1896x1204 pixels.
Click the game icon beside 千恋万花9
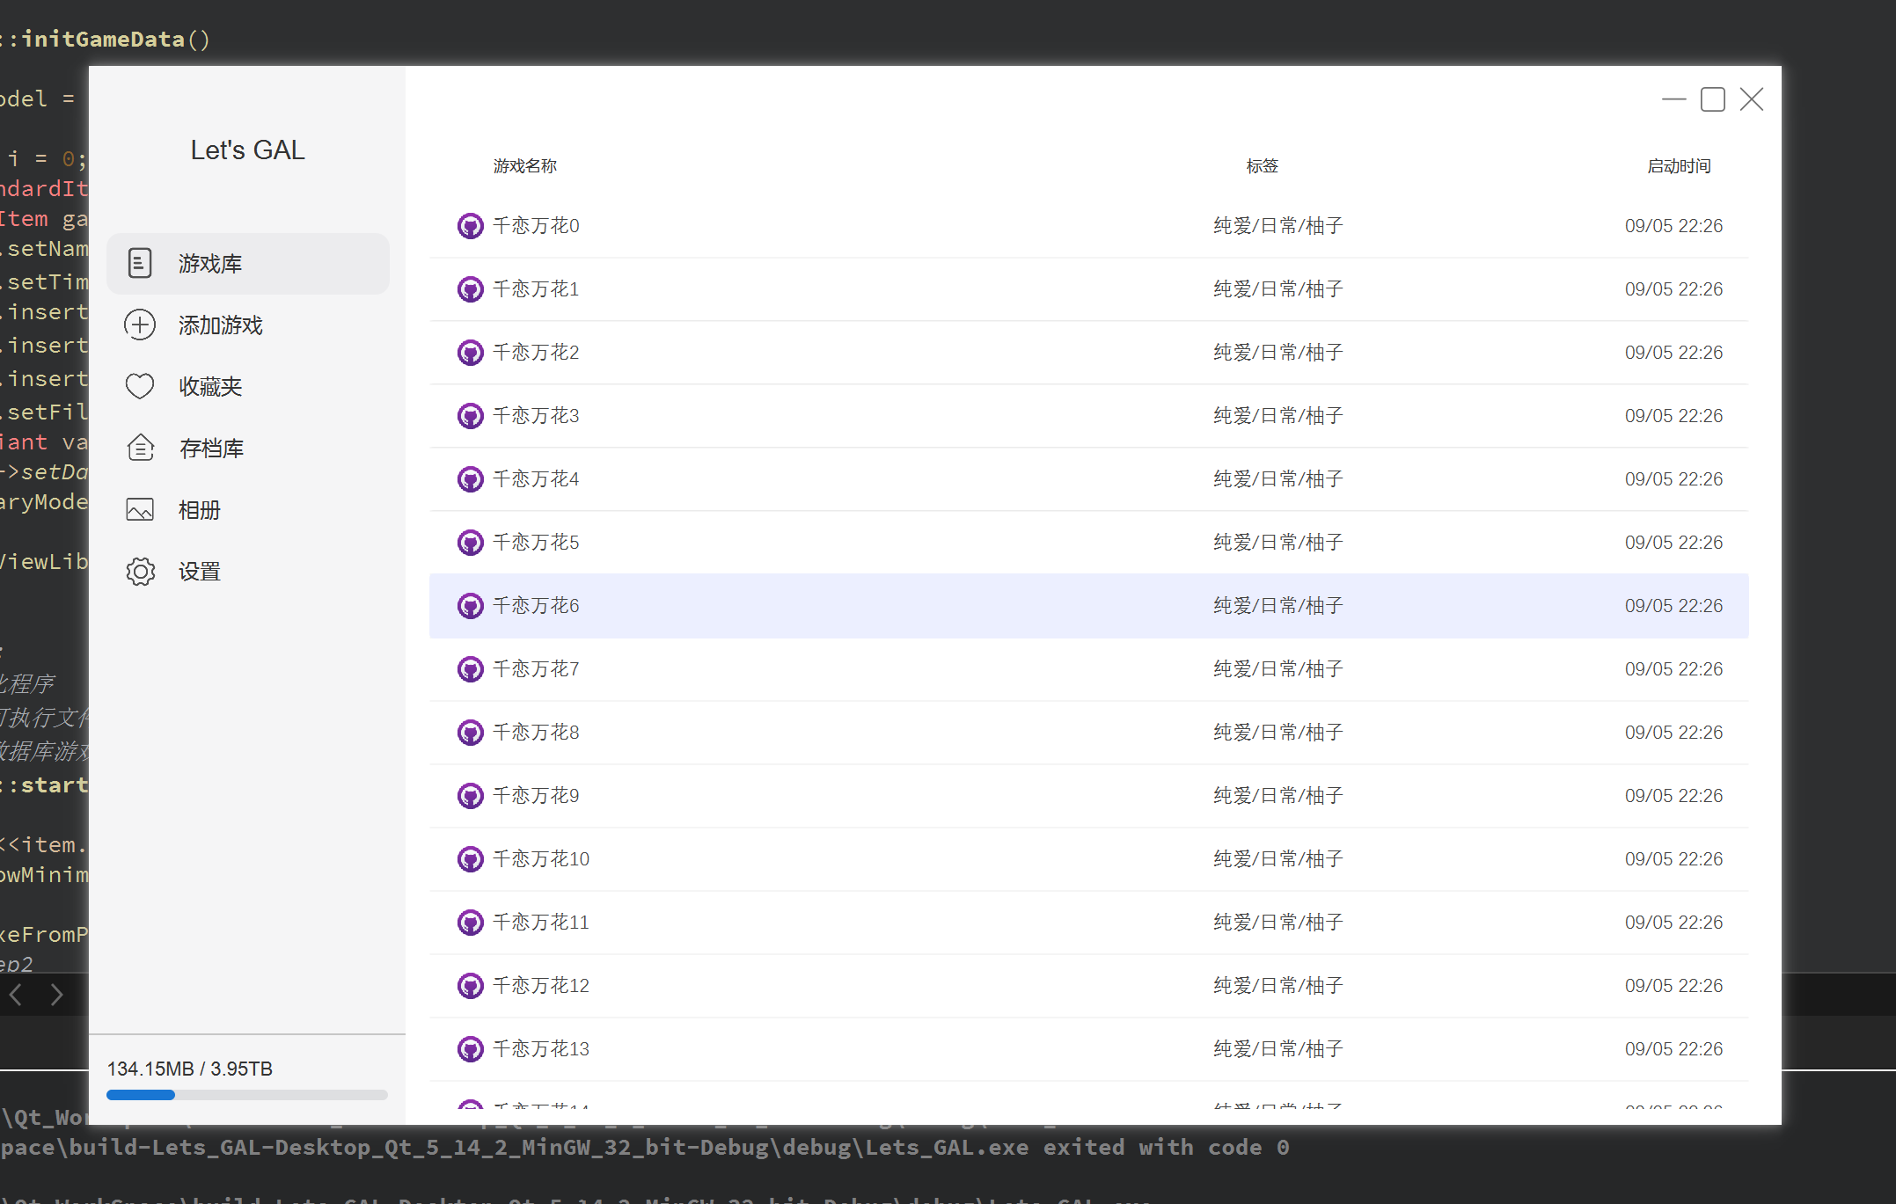[471, 794]
